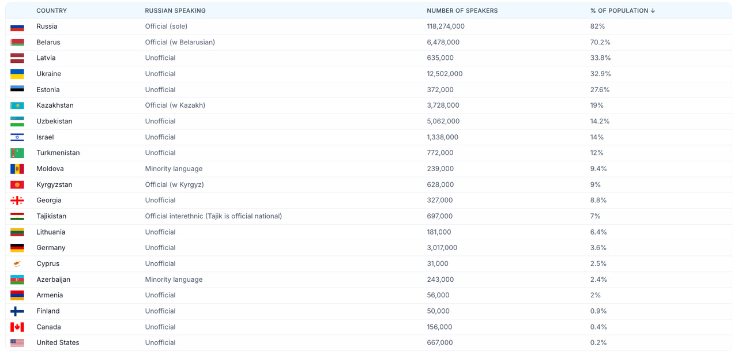Click the 'Official (w Kyrgyz)' cell
This screenshot has height=355, width=738.
tap(175, 185)
